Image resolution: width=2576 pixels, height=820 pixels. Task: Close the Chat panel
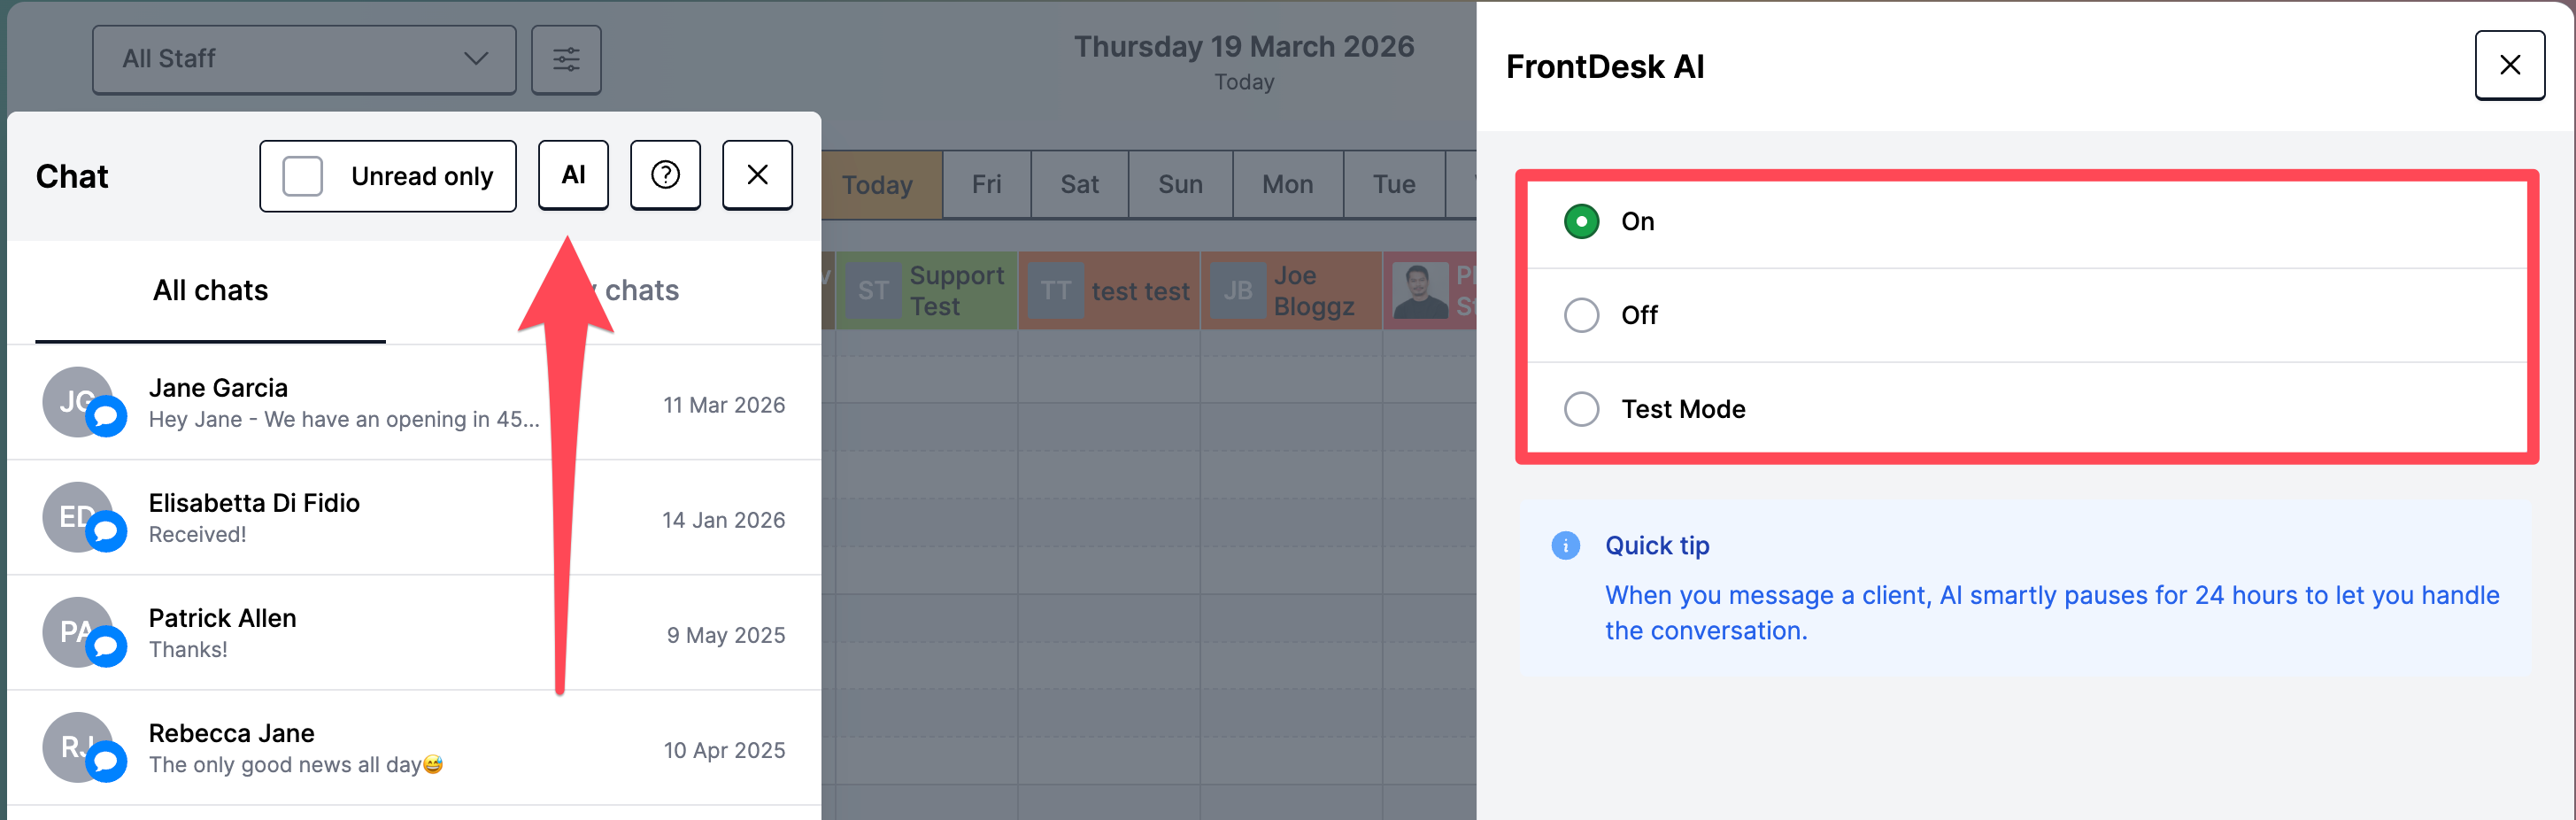click(757, 175)
